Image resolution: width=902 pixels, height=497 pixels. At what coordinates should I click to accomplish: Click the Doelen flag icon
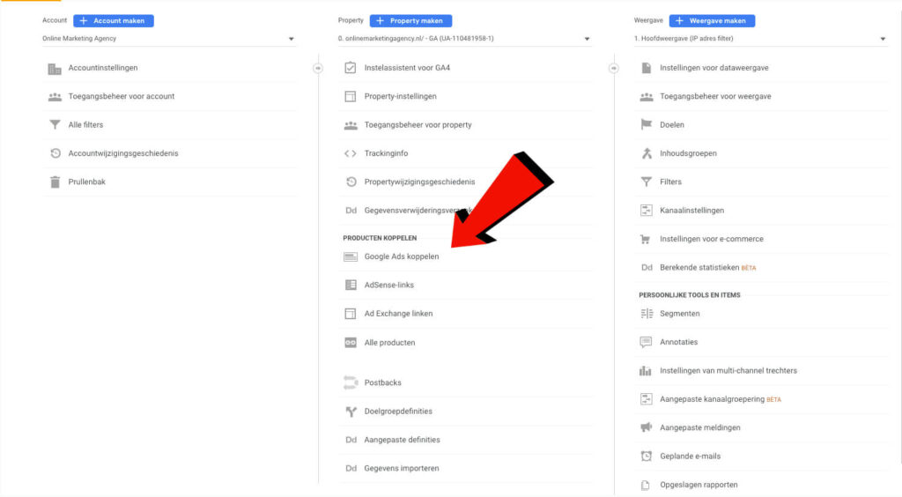(x=646, y=125)
